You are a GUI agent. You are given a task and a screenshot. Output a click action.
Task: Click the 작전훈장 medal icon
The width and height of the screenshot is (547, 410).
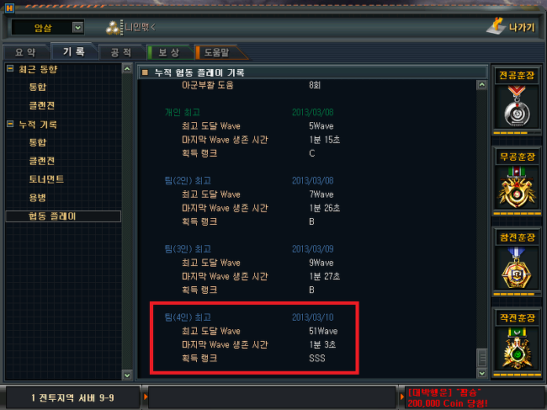(517, 349)
